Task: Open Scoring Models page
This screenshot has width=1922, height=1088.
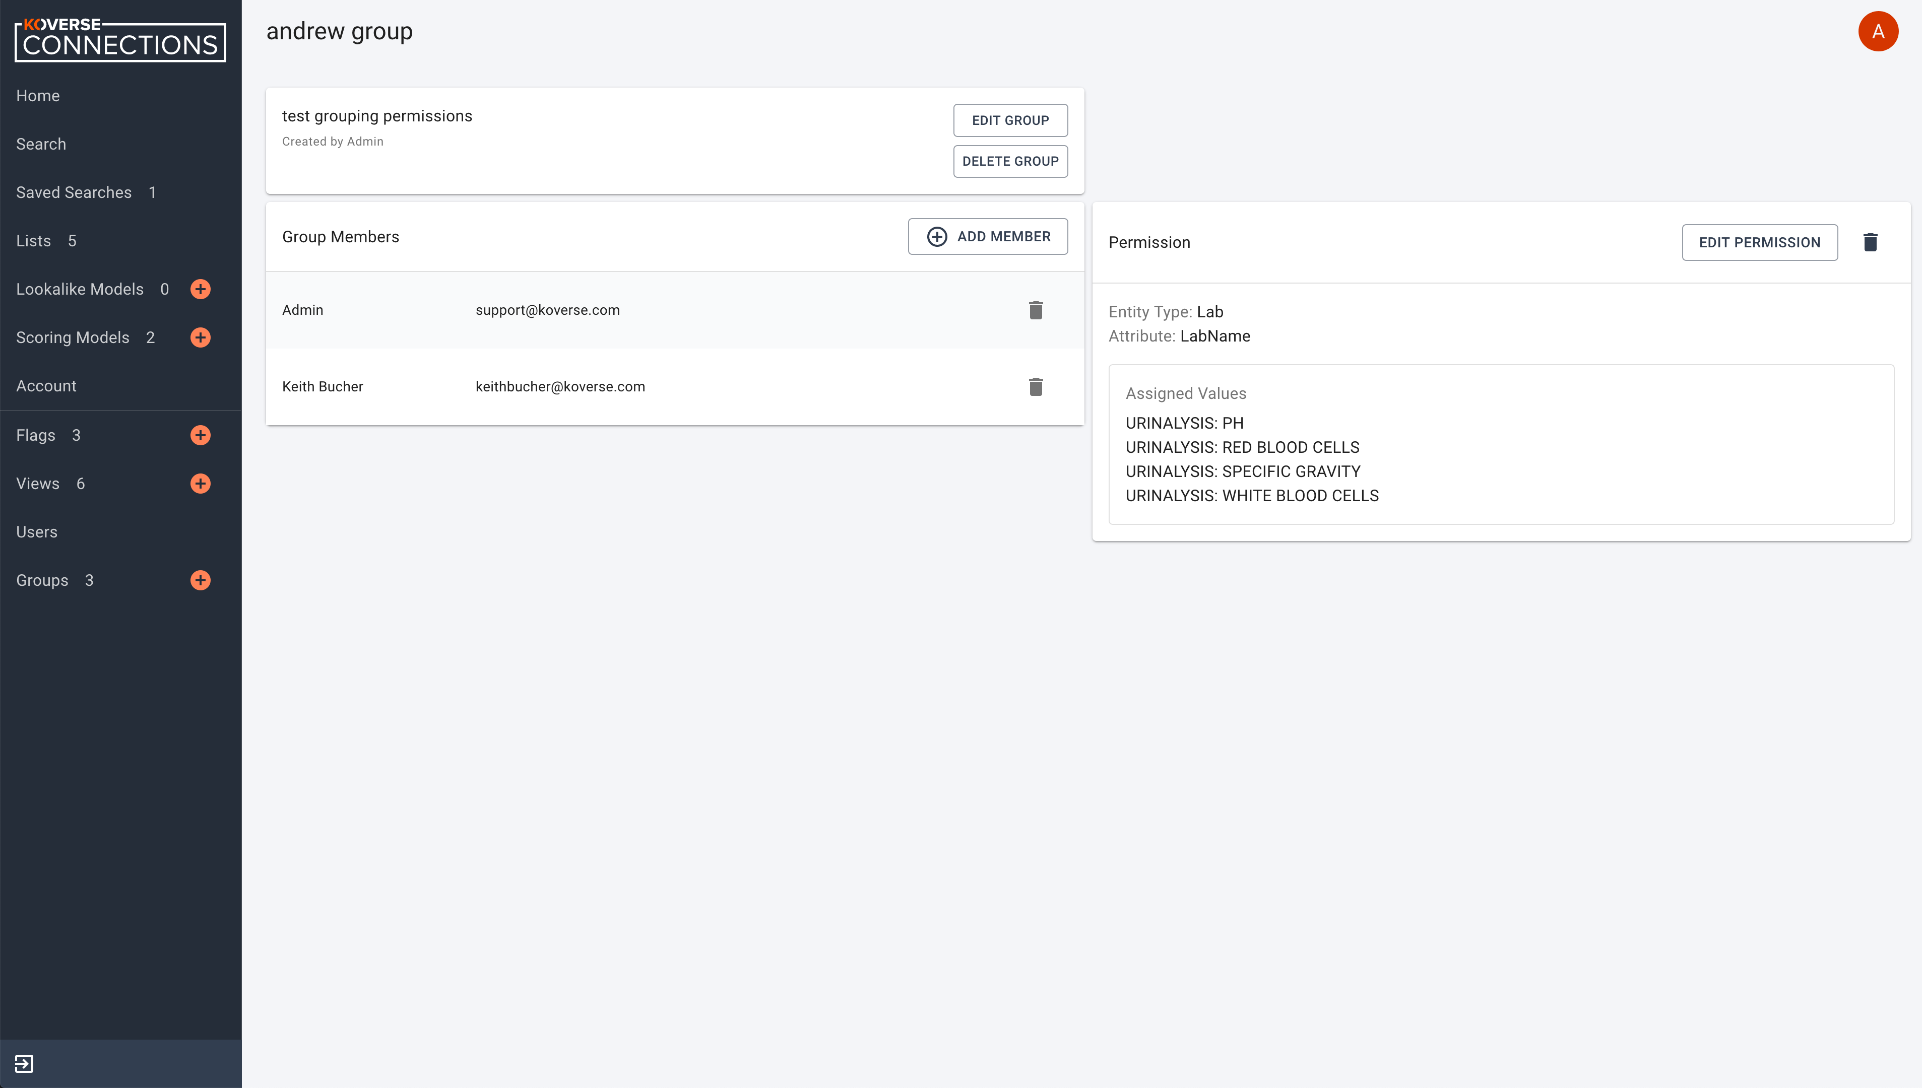Action: [x=73, y=338]
